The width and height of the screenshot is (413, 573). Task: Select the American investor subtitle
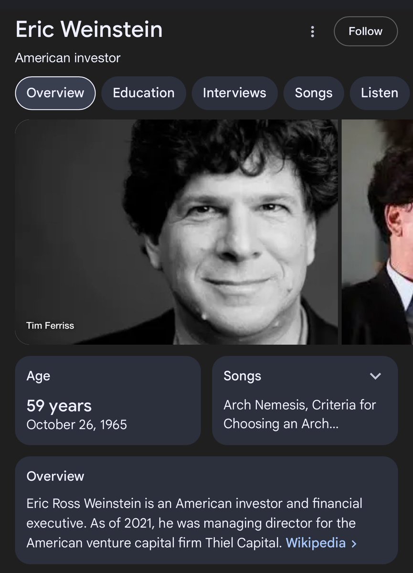tap(68, 58)
